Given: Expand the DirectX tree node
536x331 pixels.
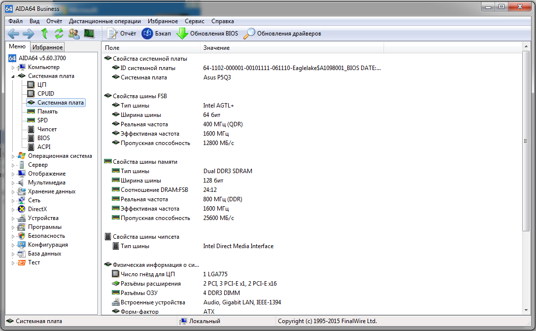Looking at the screenshot, I should point(13,210).
